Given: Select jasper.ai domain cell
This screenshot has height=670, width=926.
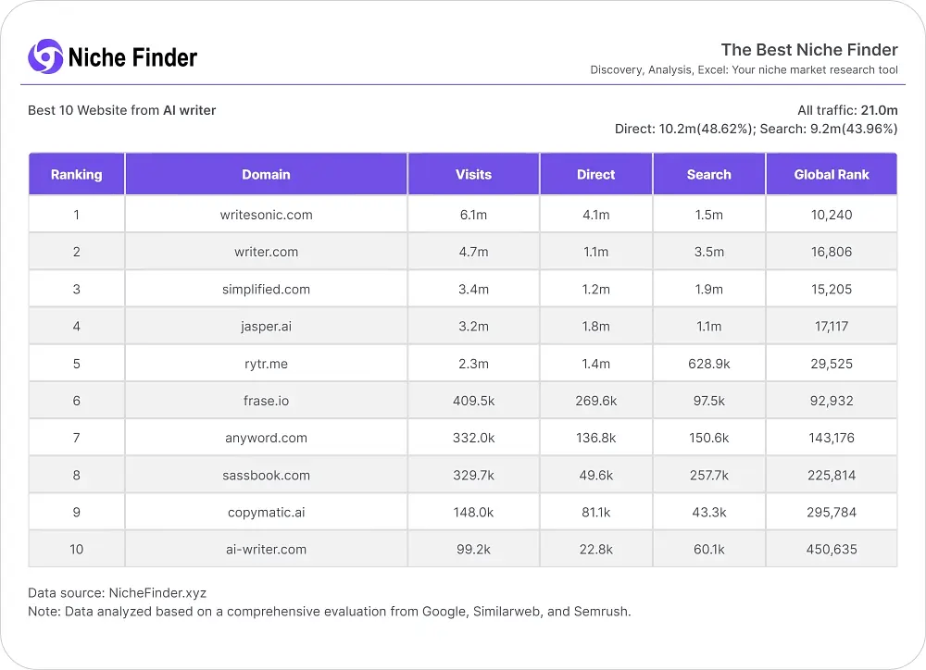Looking at the screenshot, I should [x=266, y=326].
